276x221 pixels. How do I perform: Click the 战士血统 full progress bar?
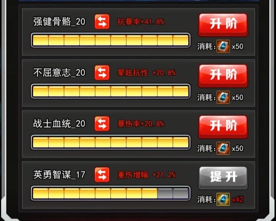(110, 142)
